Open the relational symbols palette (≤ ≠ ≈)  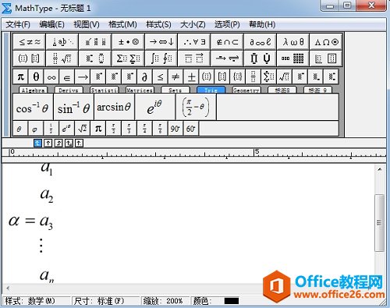click(x=30, y=41)
